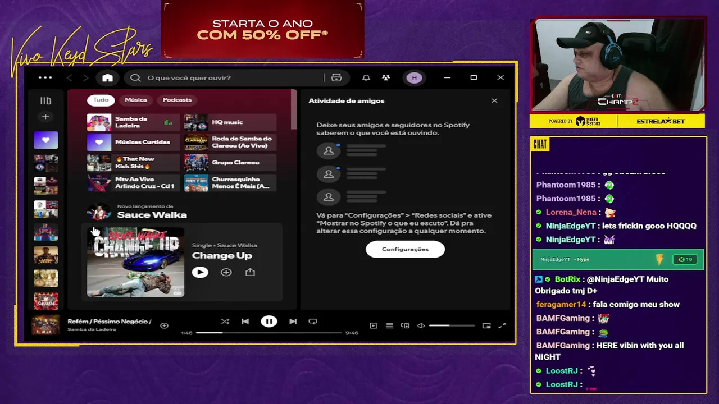This screenshot has width=719, height=404.
Task: Minimize the Spotify window
Action: [447, 78]
